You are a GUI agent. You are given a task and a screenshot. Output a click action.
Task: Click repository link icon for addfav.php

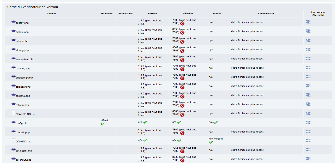click(308, 22)
